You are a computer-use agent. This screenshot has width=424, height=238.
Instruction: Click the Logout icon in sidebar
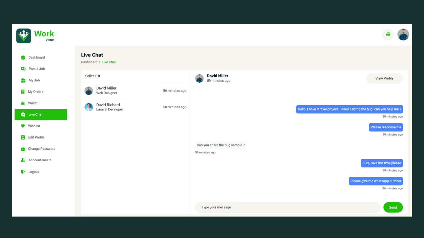23,172
